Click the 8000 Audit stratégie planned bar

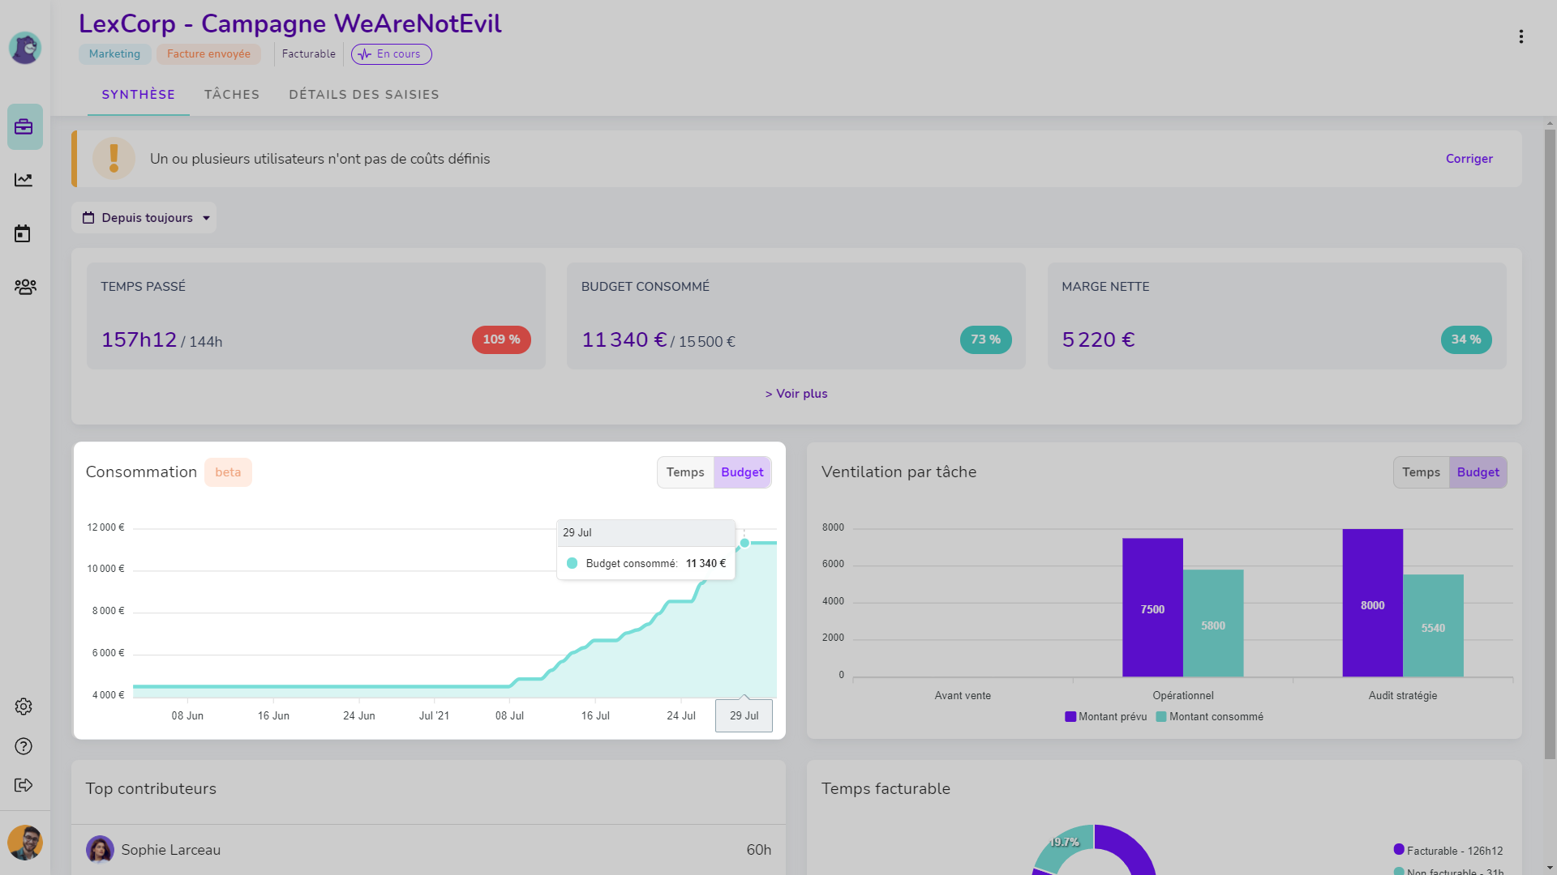[x=1372, y=604]
